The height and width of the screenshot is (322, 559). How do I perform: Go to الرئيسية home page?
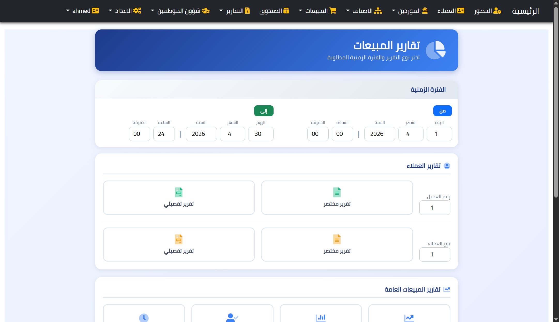[x=525, y=11]
